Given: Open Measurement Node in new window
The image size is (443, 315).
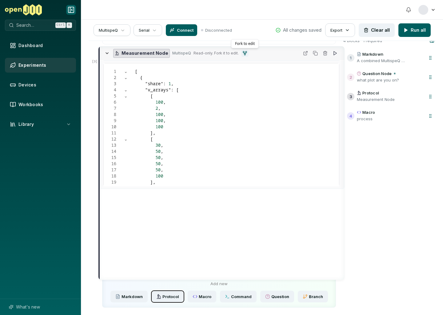Looking at the screenshot, I should pos(305,53).
